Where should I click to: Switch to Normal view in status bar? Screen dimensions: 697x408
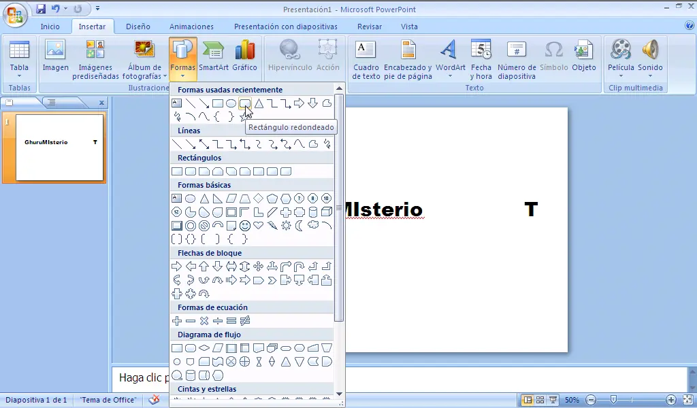click(x=528, y=400)
